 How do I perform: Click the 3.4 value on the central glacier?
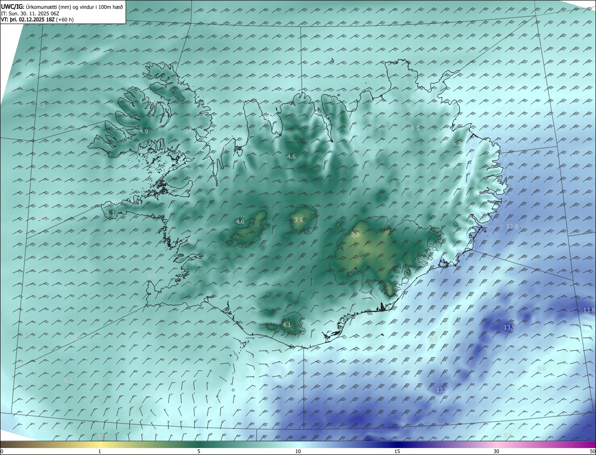point(299,220)
